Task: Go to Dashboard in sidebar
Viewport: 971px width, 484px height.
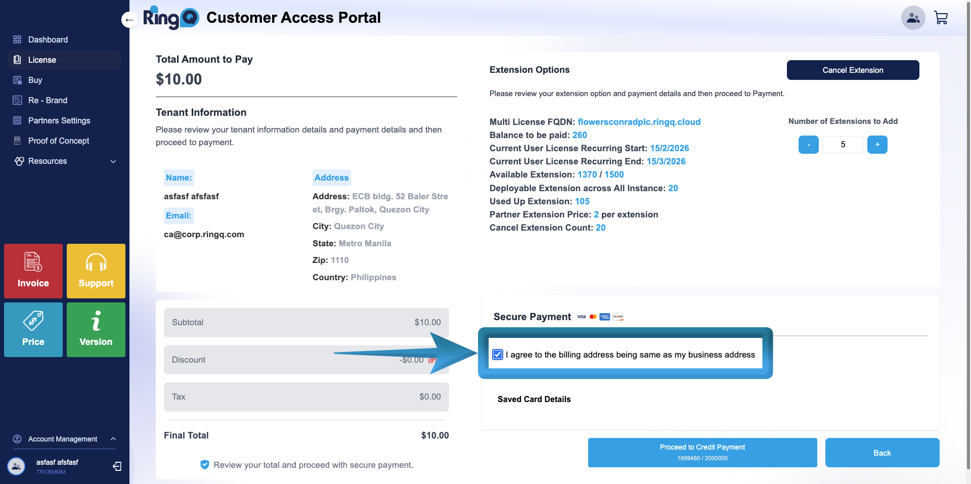Action: [48, 39]
